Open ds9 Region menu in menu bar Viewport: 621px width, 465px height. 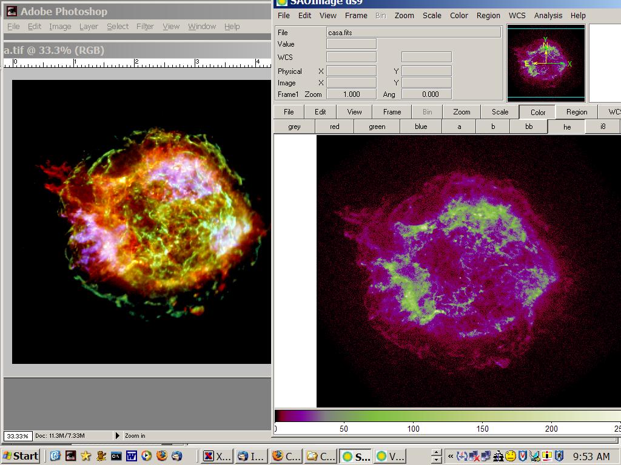coord(488,15)
